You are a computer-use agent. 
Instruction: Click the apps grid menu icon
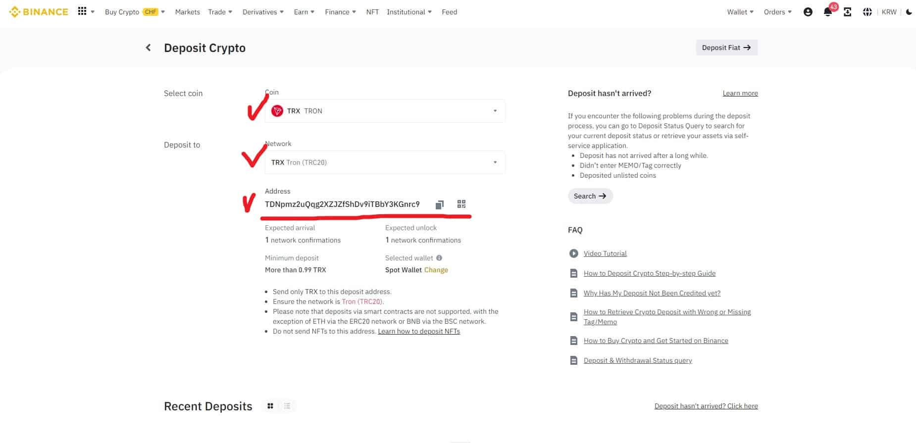click(82, 11)
